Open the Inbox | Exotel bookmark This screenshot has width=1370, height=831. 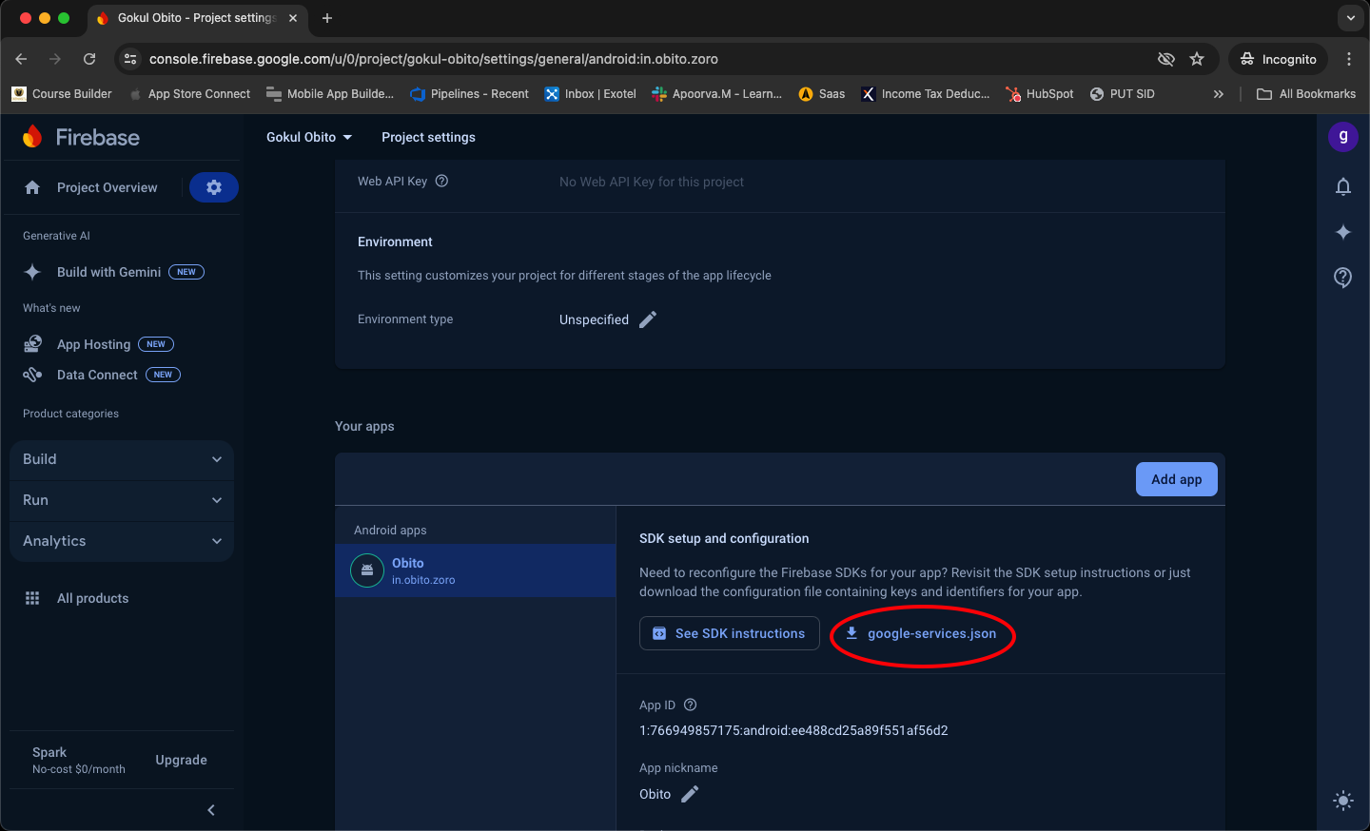(x=590, y=94)
